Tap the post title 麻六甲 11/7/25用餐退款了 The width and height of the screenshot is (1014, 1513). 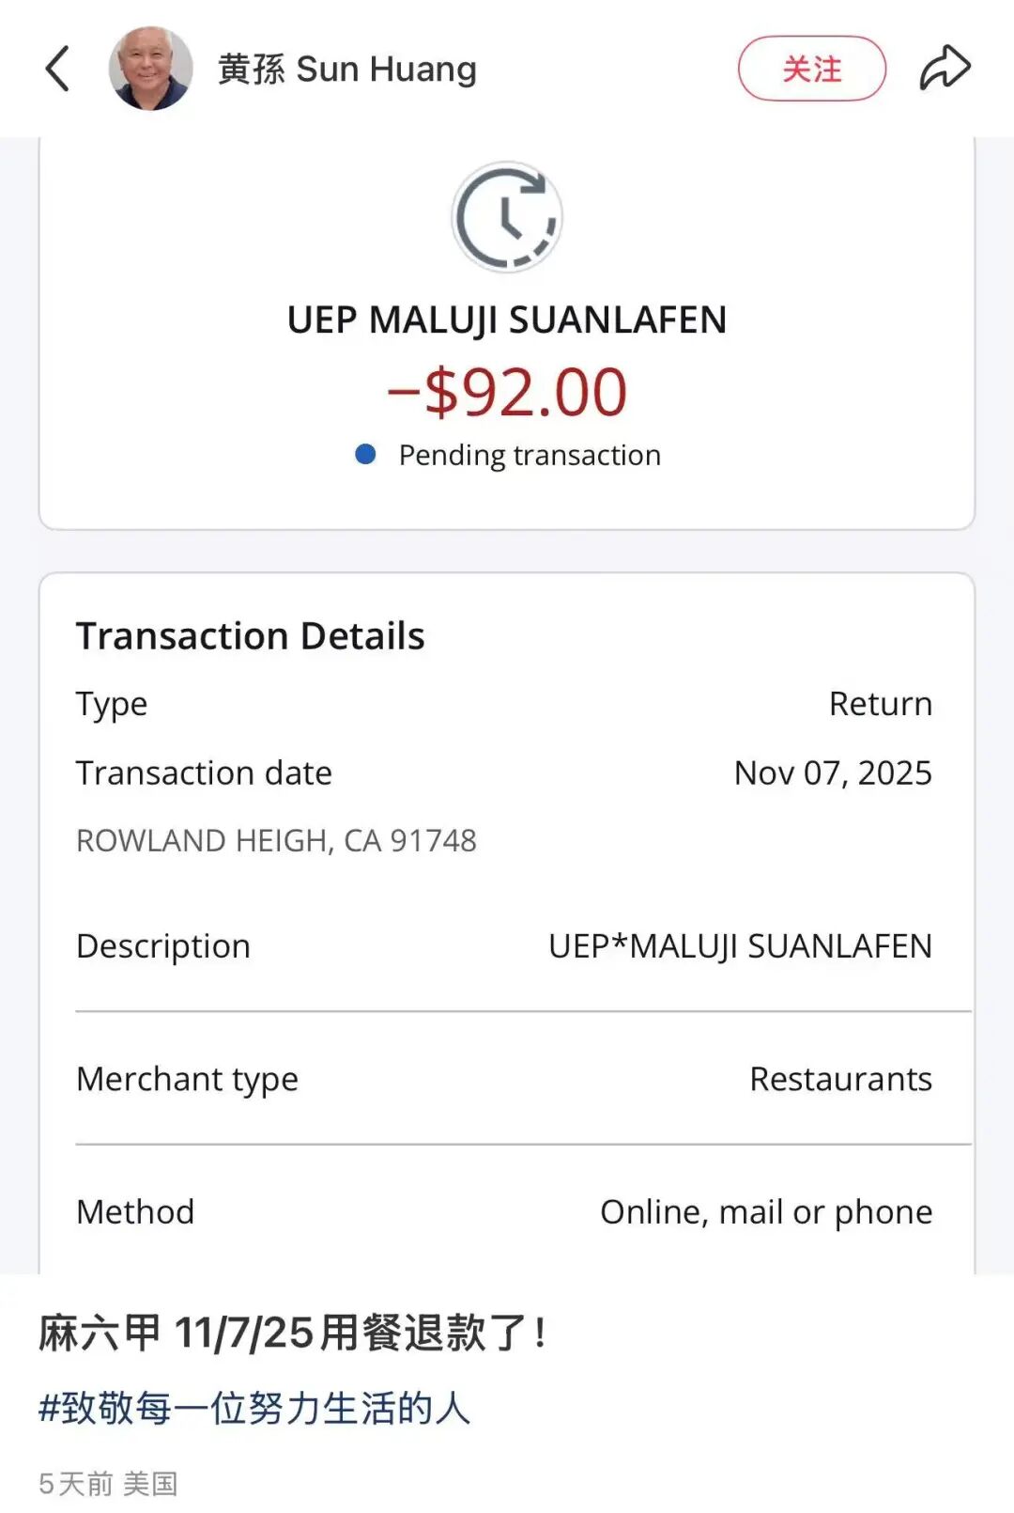tap(293, 1333)
